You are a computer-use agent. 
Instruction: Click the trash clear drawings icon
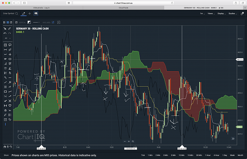(8, 147)
